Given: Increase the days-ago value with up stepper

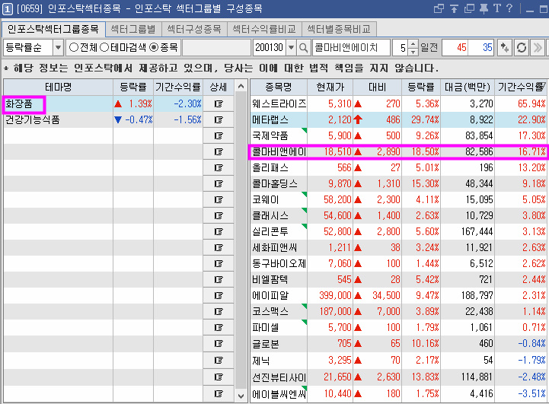Looking at the screenshot, I should pos(413,44).
